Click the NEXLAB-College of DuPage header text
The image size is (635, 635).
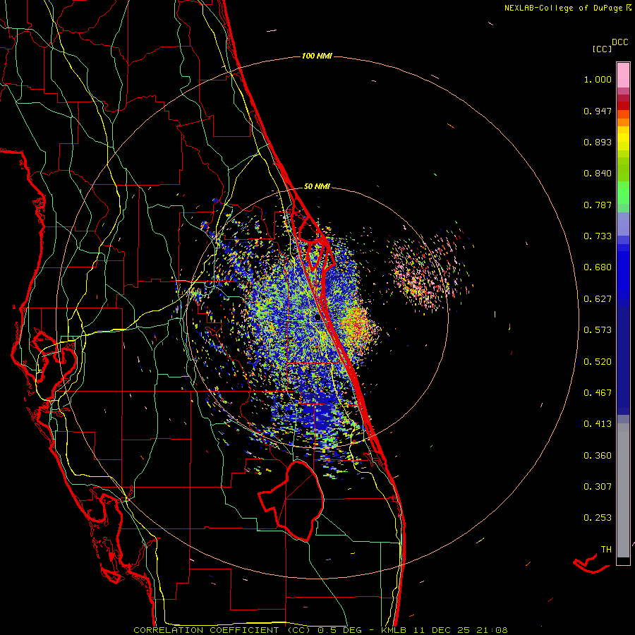[x=563, y=8]
